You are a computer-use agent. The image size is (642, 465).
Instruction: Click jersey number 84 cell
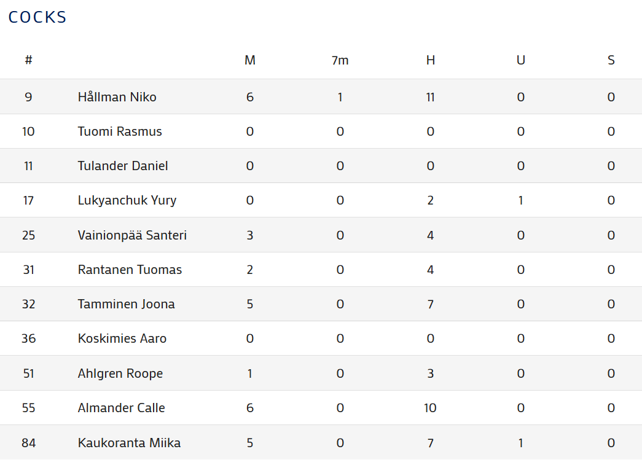pos(28,443)
